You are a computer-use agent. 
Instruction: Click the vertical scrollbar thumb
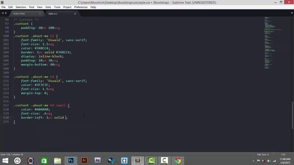click(x=292, y=115)
